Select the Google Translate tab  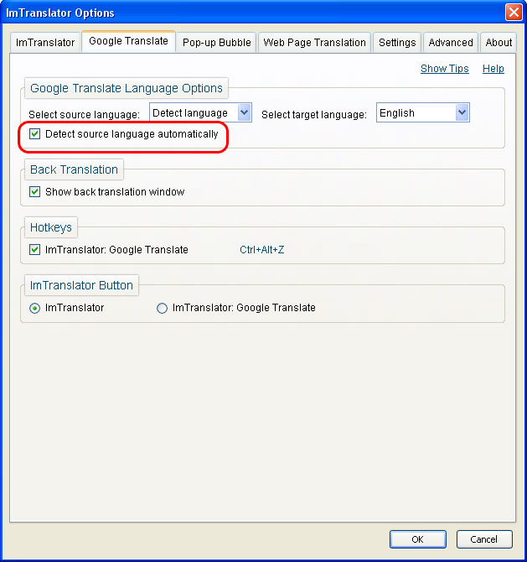[x=128, y=41]
